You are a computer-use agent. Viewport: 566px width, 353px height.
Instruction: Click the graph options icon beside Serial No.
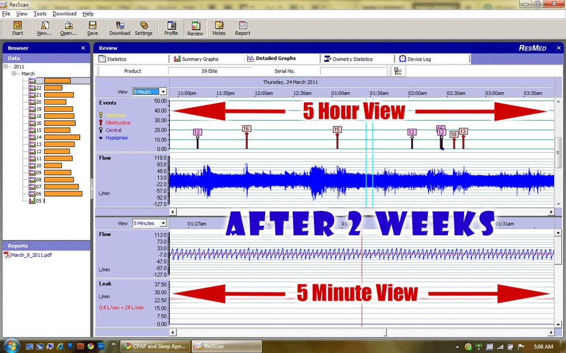(397, 71)
